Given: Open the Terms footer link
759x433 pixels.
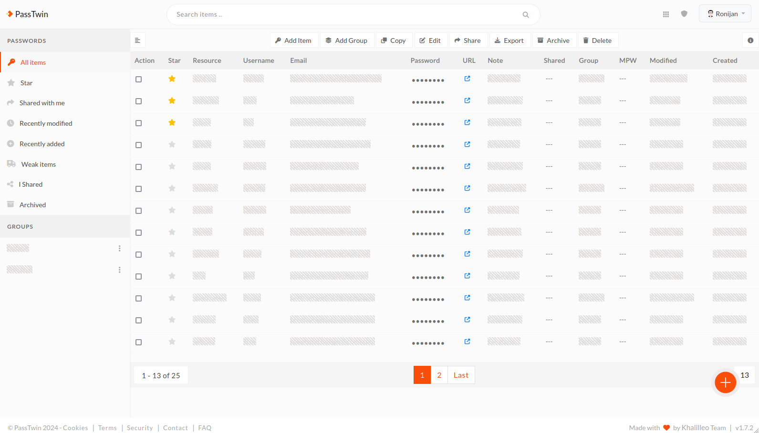Looking at the screenshot, I should click(107, 428).
